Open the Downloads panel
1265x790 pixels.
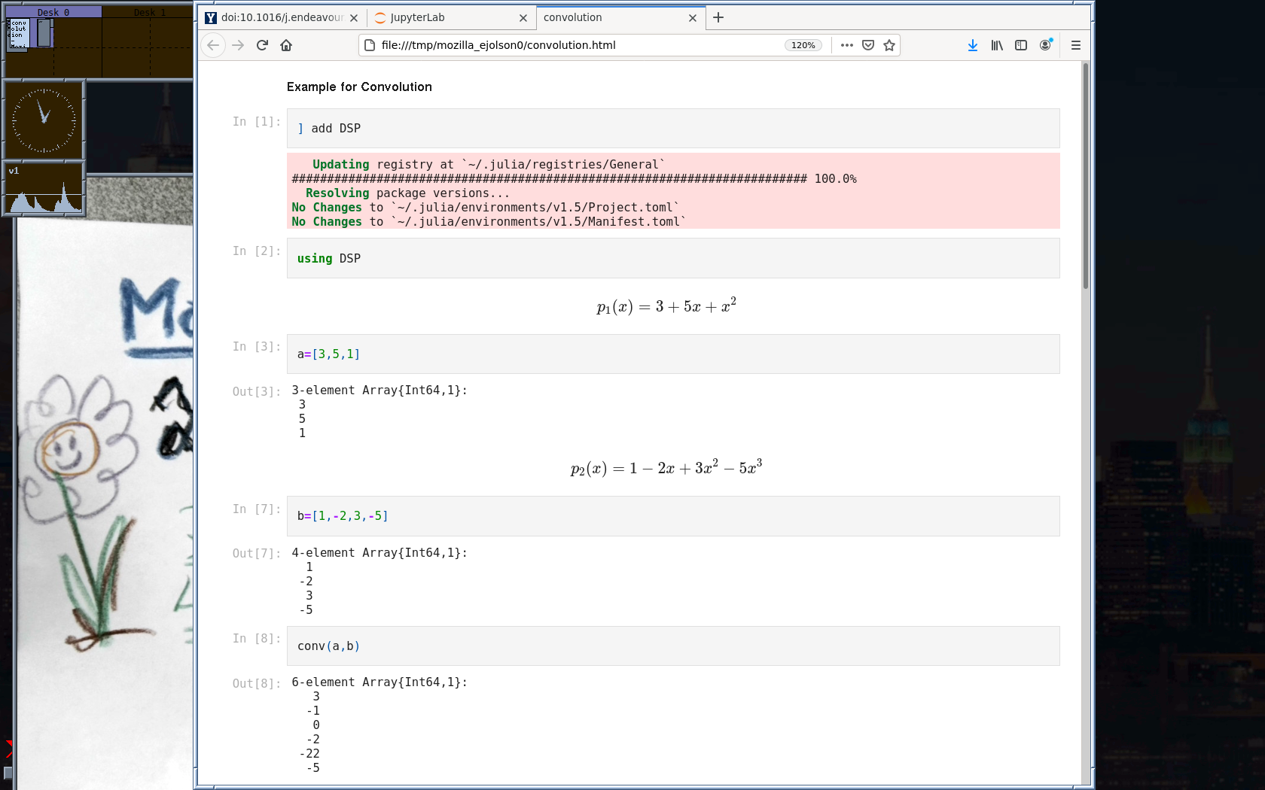973,45
